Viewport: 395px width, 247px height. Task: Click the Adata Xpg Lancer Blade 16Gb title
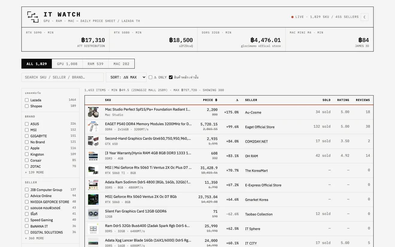point(148,240)
